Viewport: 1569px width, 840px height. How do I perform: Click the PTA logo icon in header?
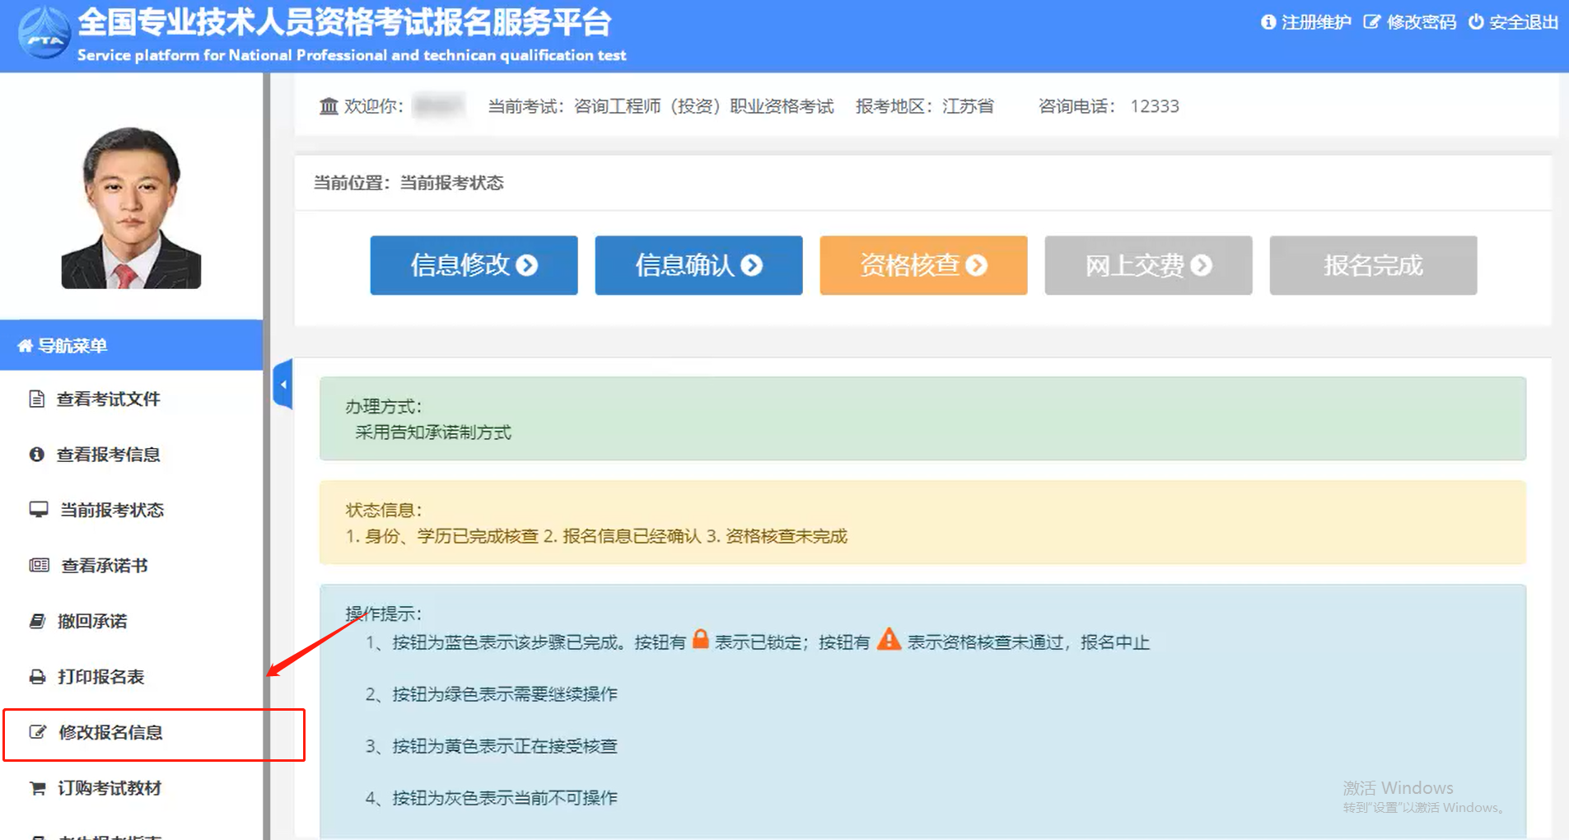click(x=44, y=34)
